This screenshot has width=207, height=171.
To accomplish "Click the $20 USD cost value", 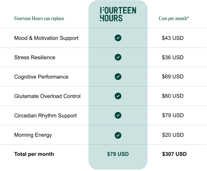I will 172,135.
